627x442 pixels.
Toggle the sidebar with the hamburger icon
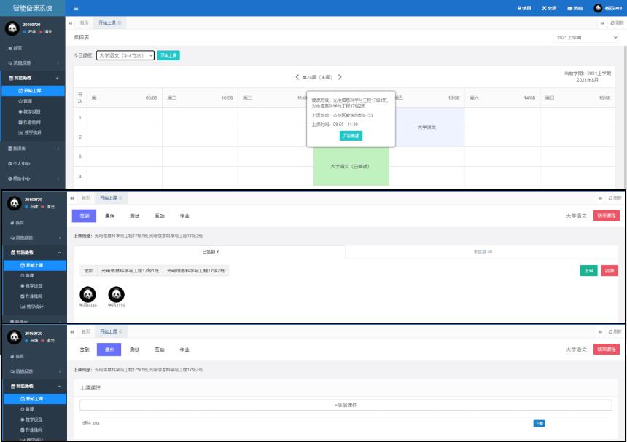coord(77,8)
